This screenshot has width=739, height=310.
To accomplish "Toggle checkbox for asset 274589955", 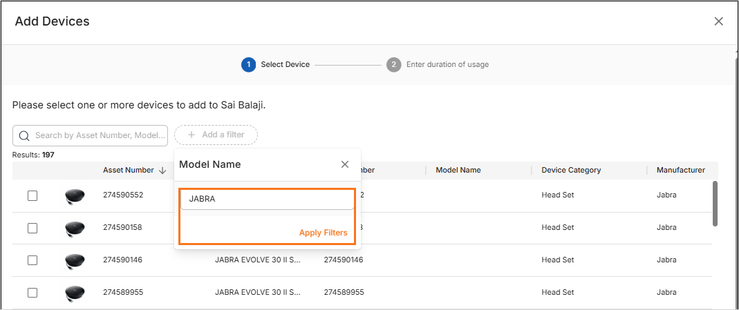I will click(32, 293).
